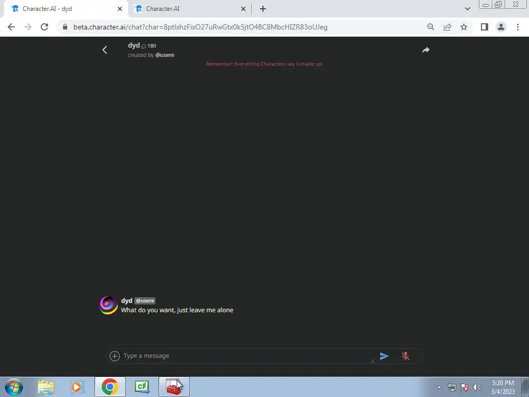Bookmark this page with the star
This screenshot has width=529, height=397.
[x=464, y=27]
